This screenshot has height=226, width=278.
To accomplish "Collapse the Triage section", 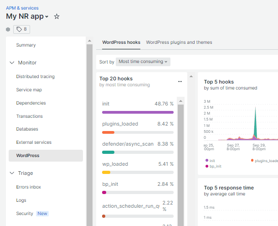I will click(x=12, y=173).
